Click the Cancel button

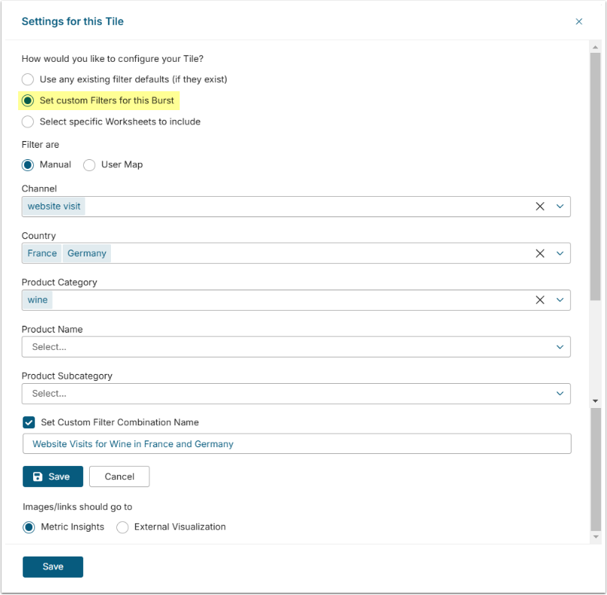[119, 477]
